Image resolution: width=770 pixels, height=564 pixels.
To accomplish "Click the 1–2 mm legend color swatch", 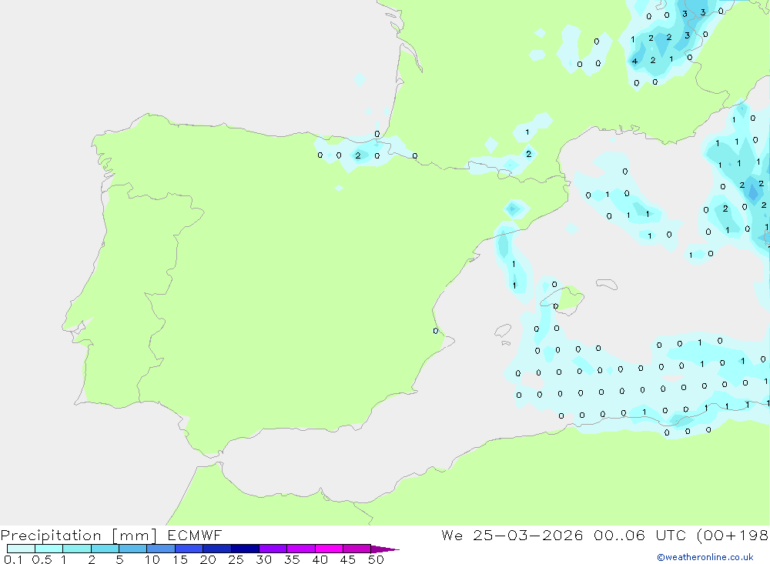I will tap(77, 549).
